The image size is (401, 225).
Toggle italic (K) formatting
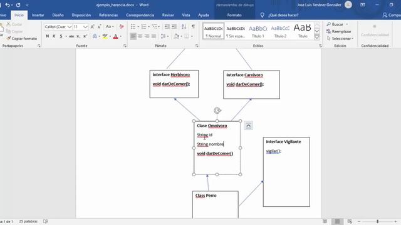(54, 36)
